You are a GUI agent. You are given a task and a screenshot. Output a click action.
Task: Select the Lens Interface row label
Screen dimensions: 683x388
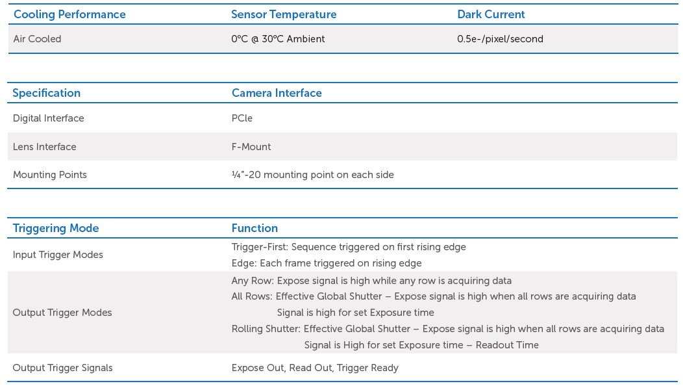[x=44, y=147]
